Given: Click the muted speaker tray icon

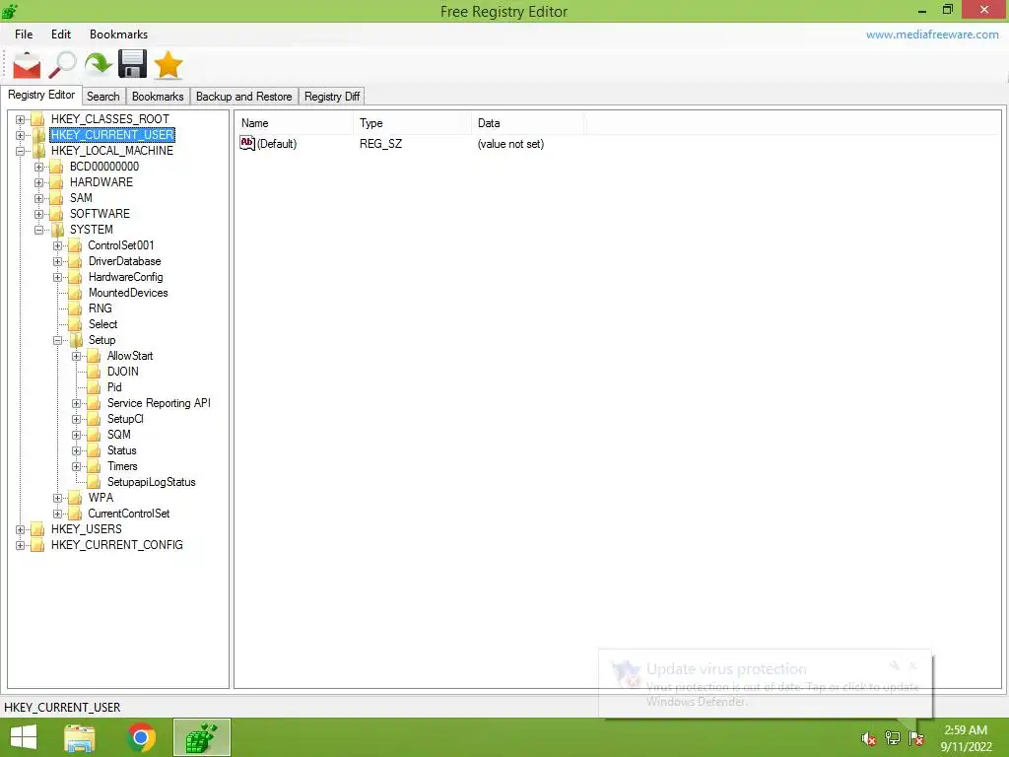Looking at the screenshot, I should tap(868, 738).
